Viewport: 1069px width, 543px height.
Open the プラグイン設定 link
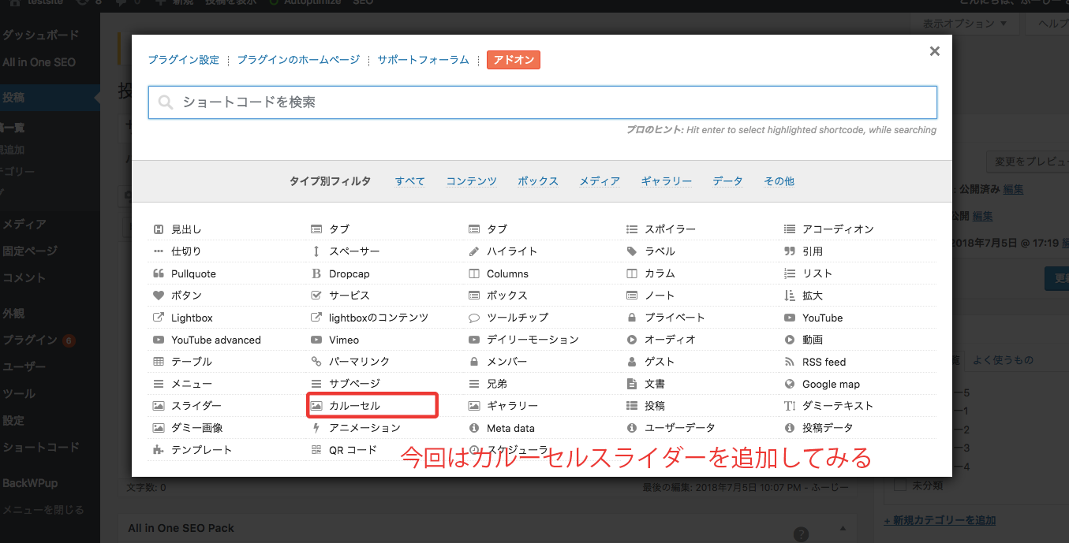(x=183, y=60)
